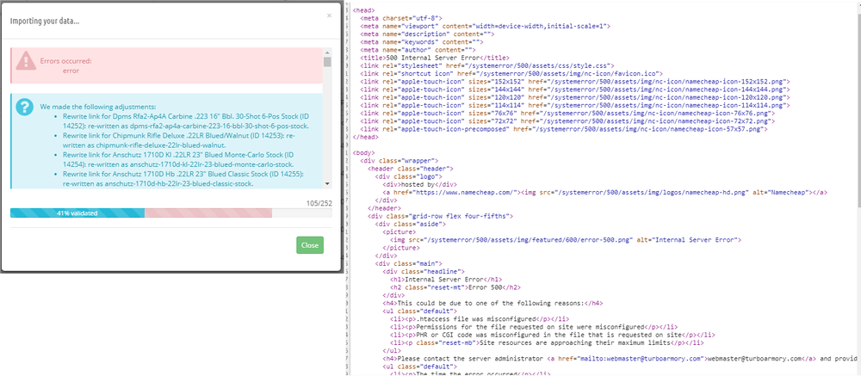Click the error-500.png img source line
Viewport: 861px width, 376px height.
566,240
